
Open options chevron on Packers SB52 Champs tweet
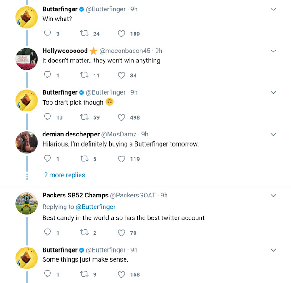[x=273, y=196]
